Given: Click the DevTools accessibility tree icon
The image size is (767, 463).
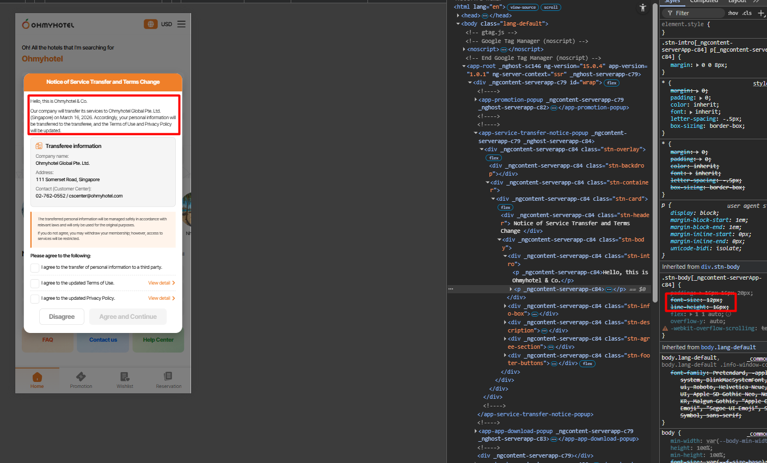Looking at the screenshot, I should coord(643,8).
